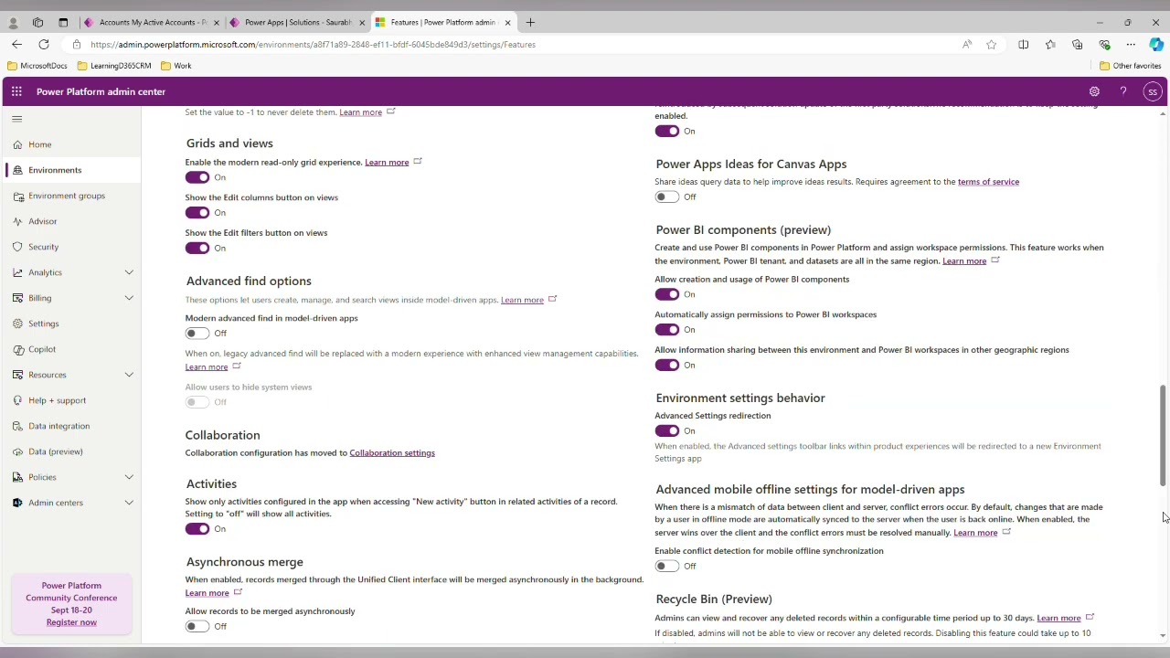
Task: Select Environments in left navigation
Action: (x=72, y=170)
